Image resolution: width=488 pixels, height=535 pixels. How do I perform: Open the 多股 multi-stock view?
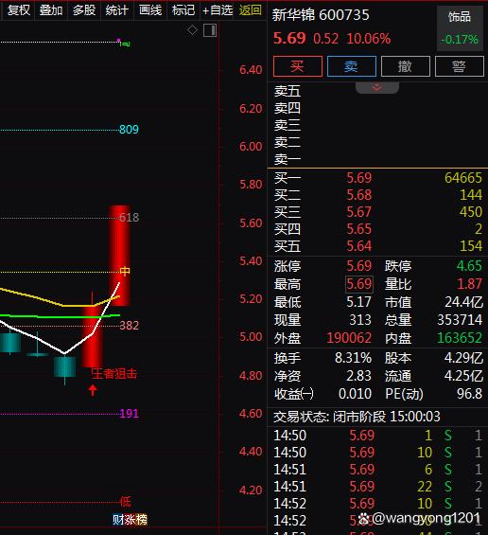point(84,9)
